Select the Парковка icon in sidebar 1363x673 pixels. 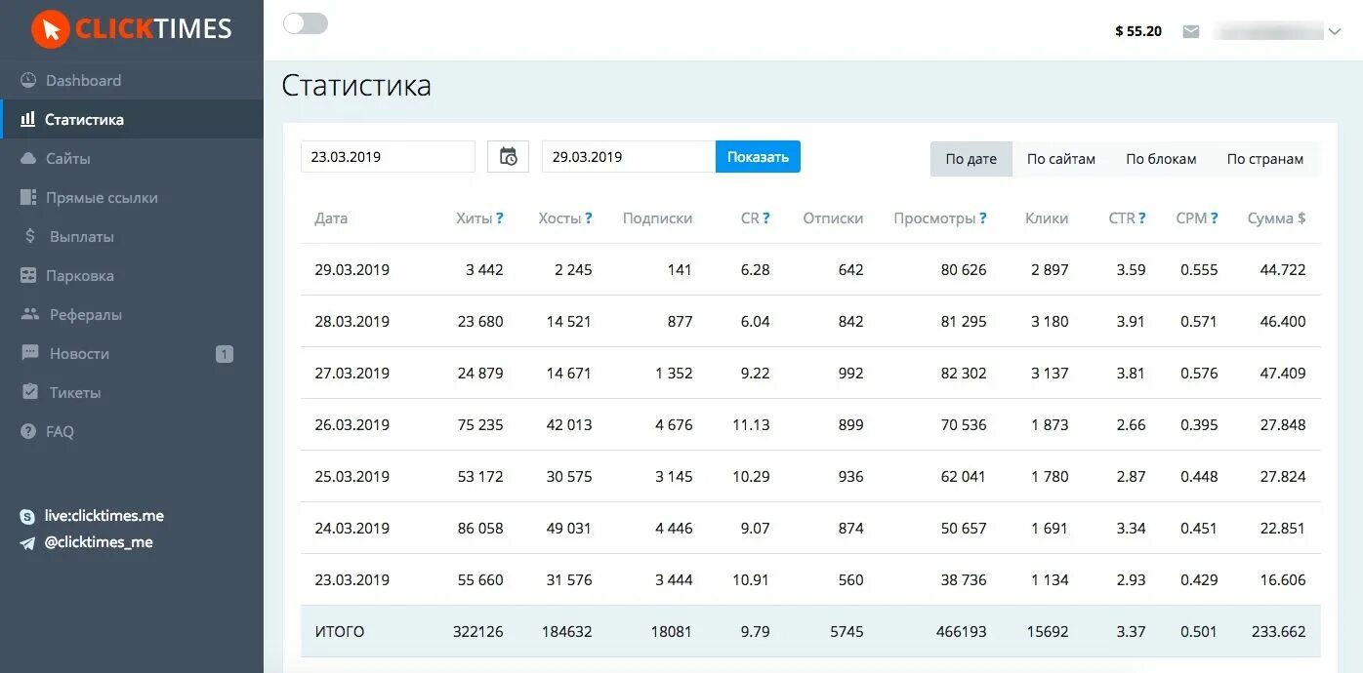click(28, 276)
